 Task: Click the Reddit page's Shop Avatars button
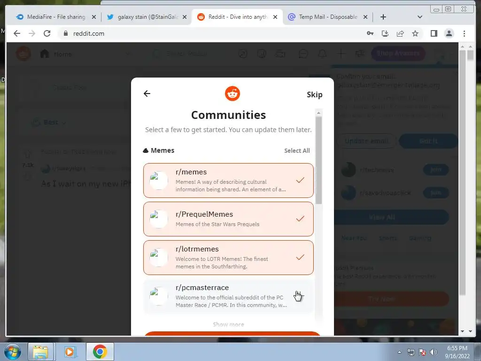tap(398, 54)
